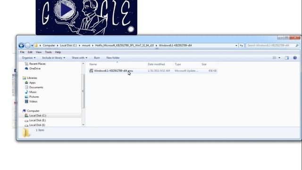
Task: Open the Organize dropdown
Action: (29, 58)
